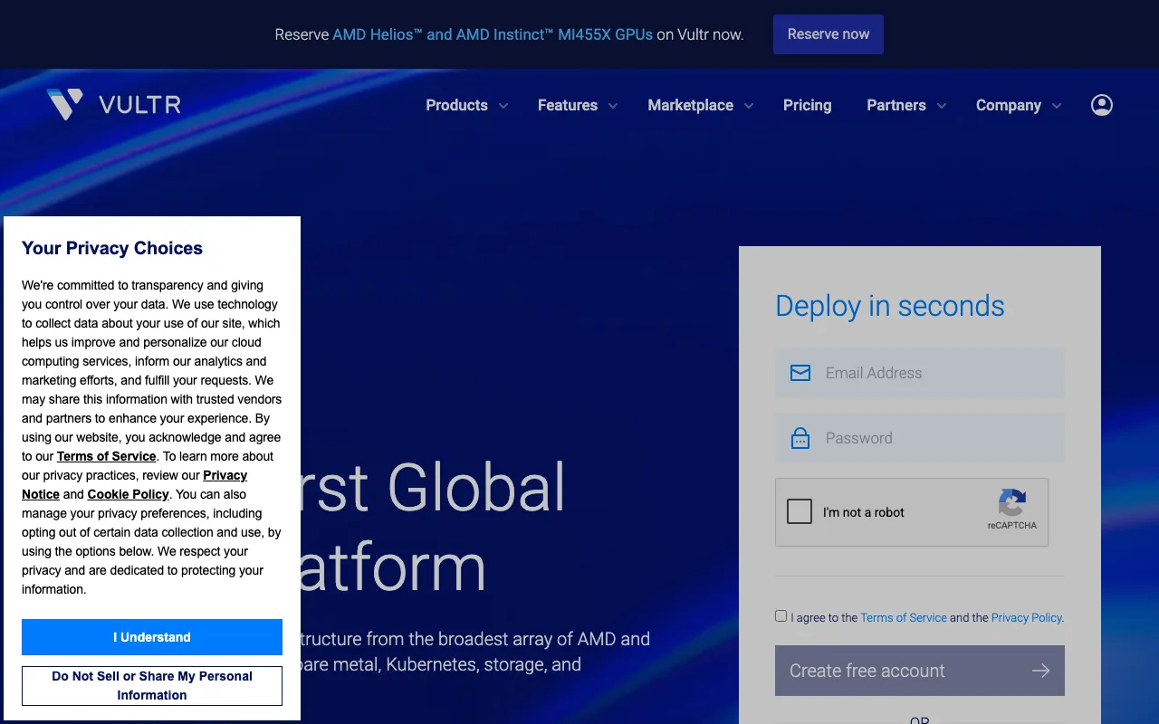Open AMD Helios and Instinct MI455X GPUs link
This screenshot has height=724, width=1159.
[x=493, y=34]
